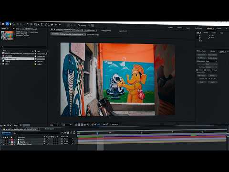Viewport: 229px width, 172px height.
Task: Open Track Type dropdown in Tracker
Action: point(211,67)
